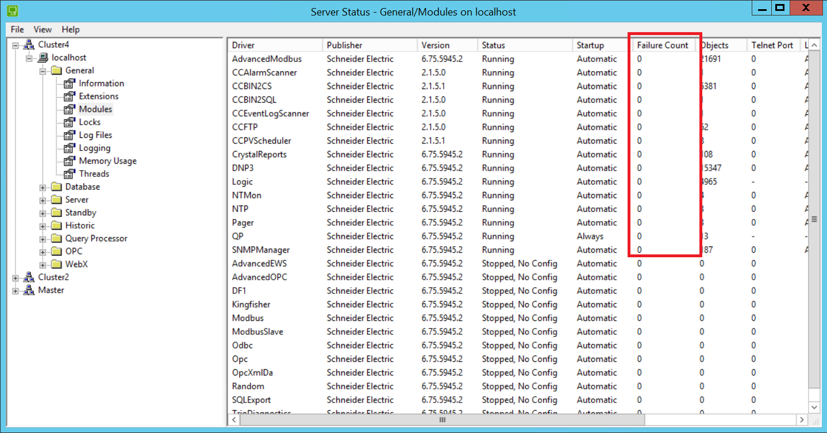Select the DNP3 driver row

[517, 168]
